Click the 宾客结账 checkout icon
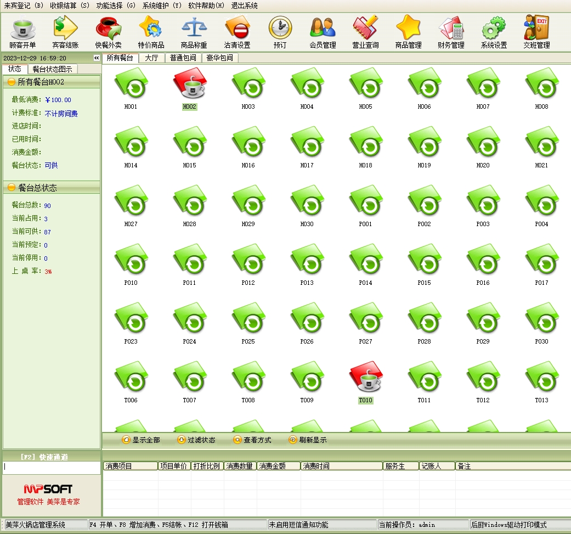The width and height of the screenshot is (571, 534). (x=66, y=32)
